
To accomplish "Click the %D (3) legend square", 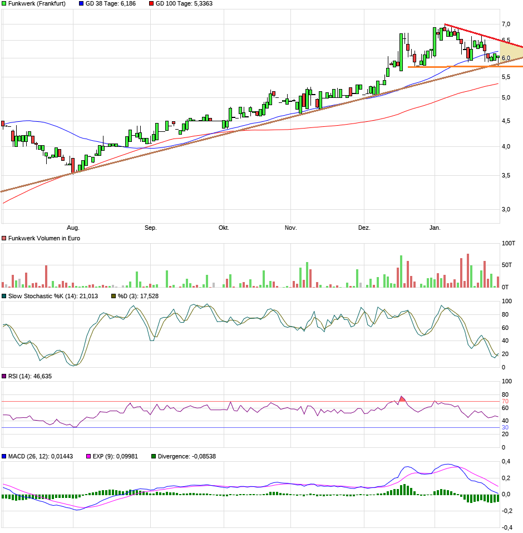I will (114, 296).
